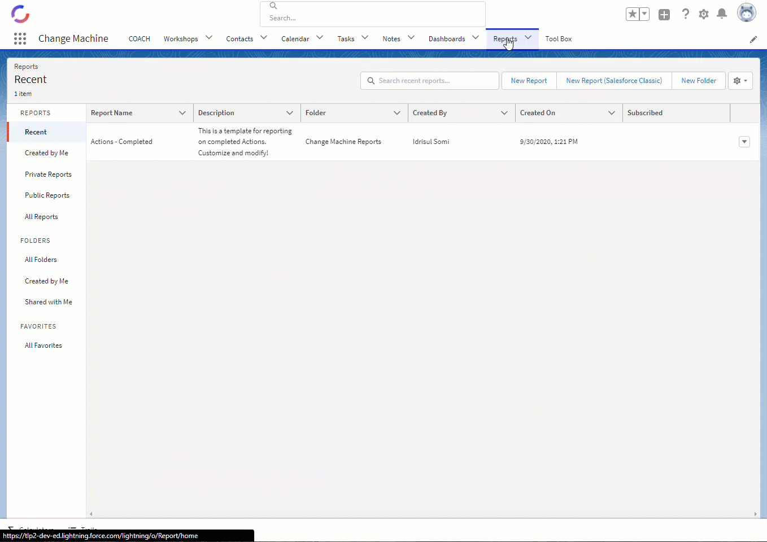Image resolution: width=767 pixels, height=542 pixels.
Task: Open the Notes tab
Action: [x=391, y=39]
